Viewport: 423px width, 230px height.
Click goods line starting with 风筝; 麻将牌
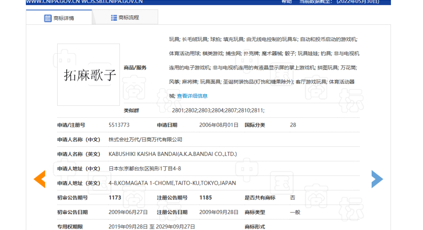(x=262, y=82)
